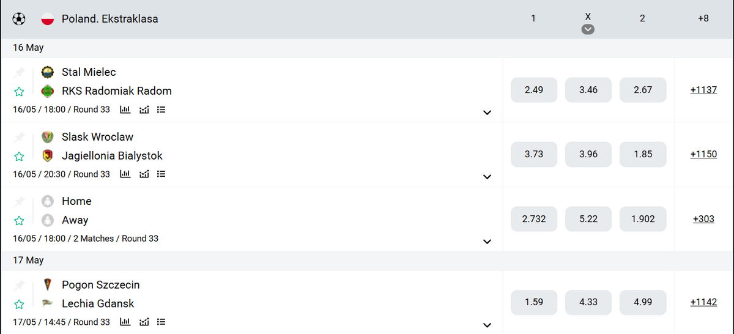This screenshot has height=334, width=734.
Task: Expand the Stal Mielec match row
Action: (487, 113)
